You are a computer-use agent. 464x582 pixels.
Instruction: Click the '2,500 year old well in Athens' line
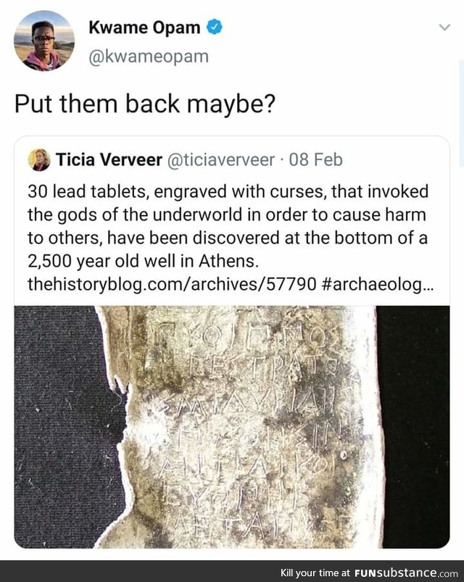pyautogui.click(x=143, y=262)
